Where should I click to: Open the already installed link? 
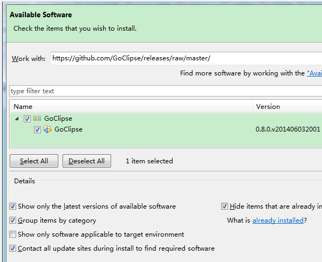pos(278,220)
